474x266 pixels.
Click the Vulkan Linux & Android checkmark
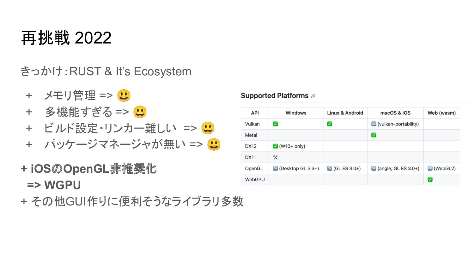point(330,124)
